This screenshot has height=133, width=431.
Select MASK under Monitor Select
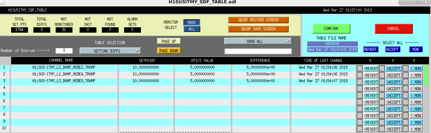pyautogui.click(x=192, y=23)
